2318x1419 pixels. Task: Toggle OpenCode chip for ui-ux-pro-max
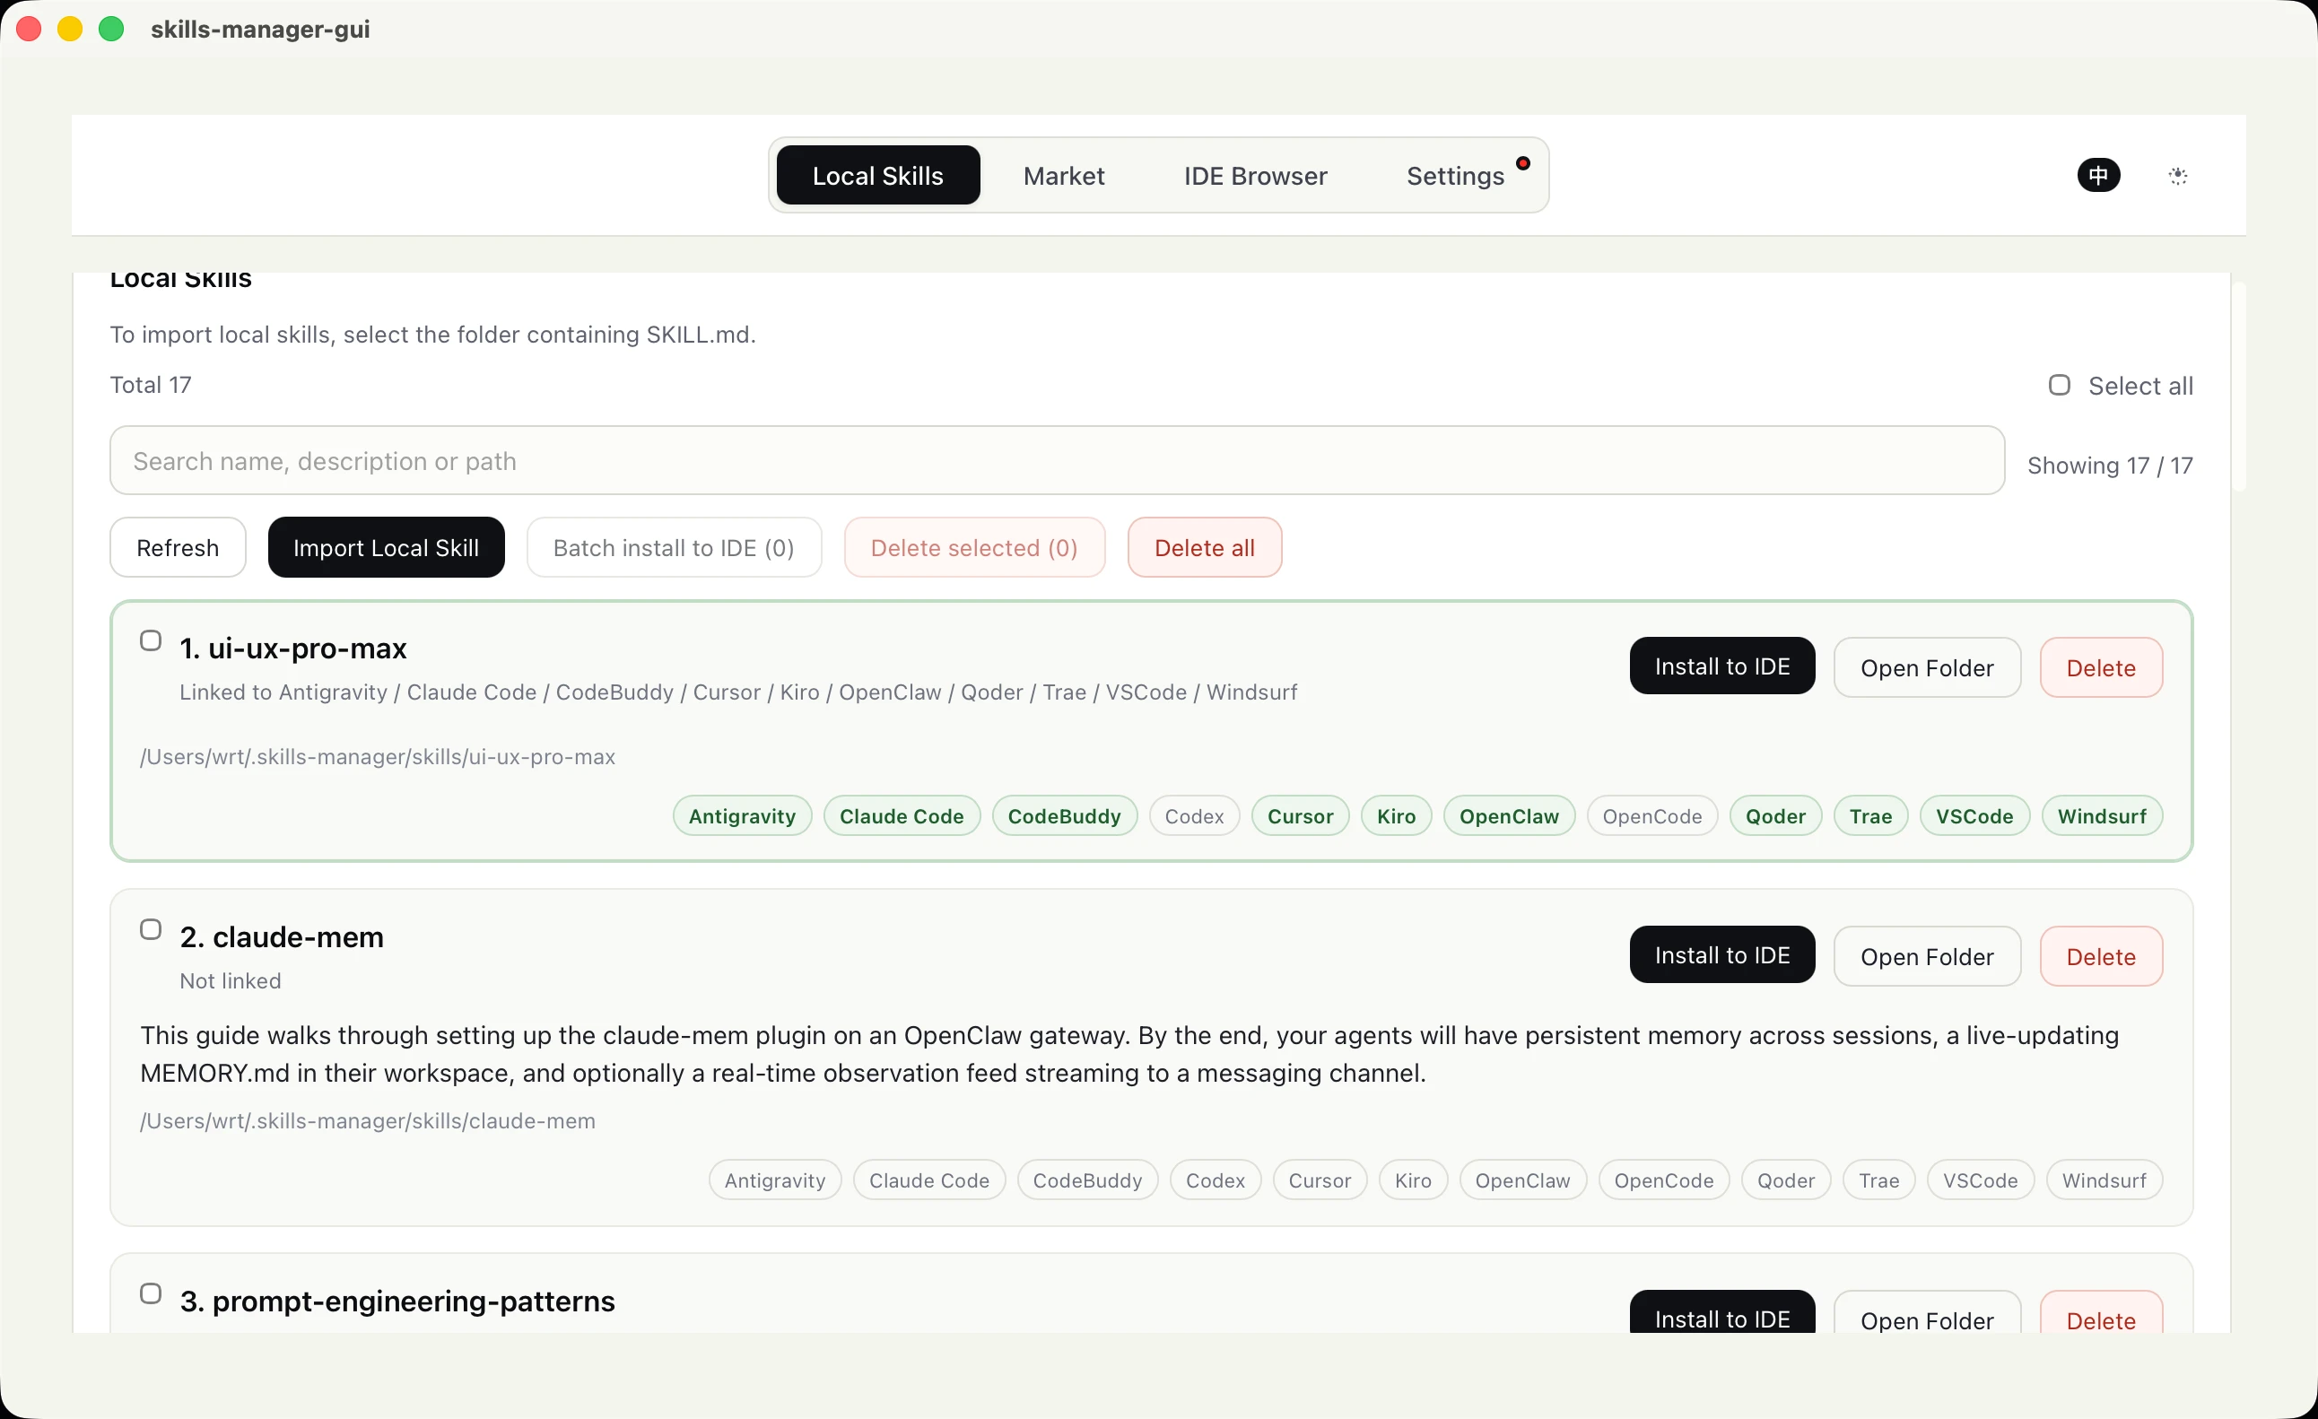pyautogui.click(x=1652, y=815)
